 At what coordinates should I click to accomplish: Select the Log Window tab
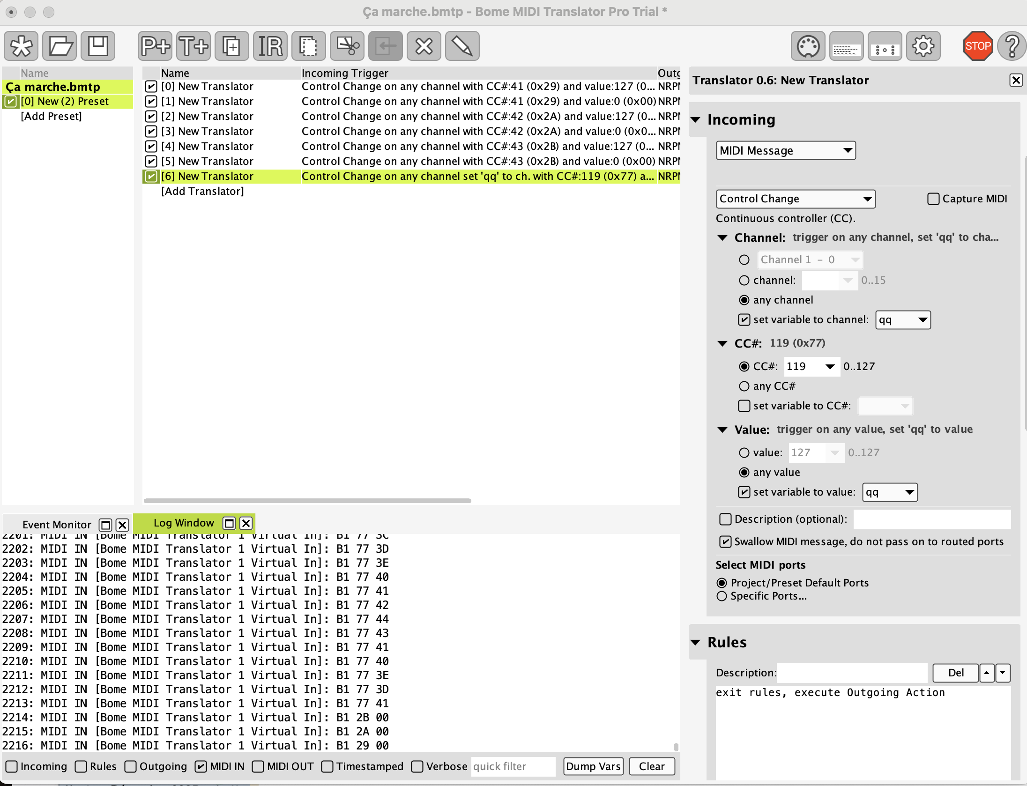pos(184,523)
